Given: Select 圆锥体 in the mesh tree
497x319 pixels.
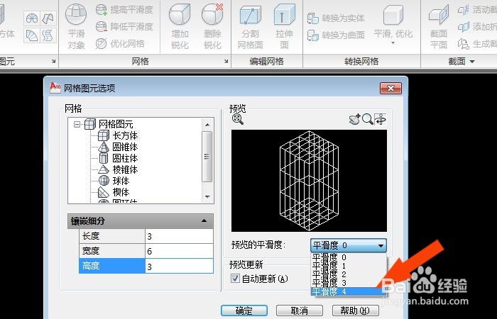Looking at the screenshot, I should [125, 147].
